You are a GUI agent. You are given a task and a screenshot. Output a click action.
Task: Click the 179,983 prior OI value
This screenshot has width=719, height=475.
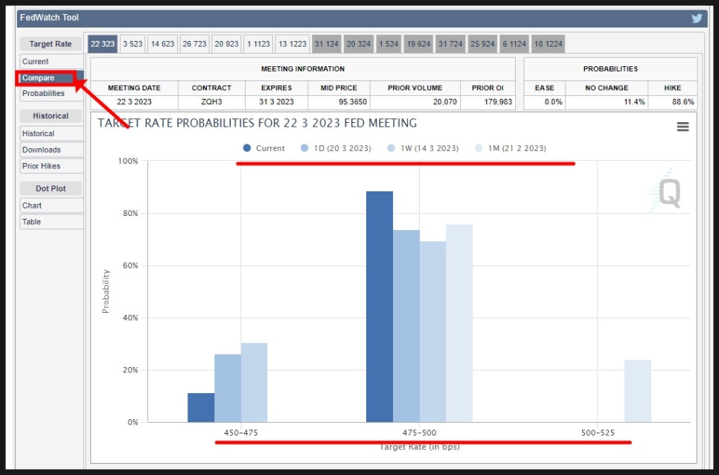click(498, 102)
